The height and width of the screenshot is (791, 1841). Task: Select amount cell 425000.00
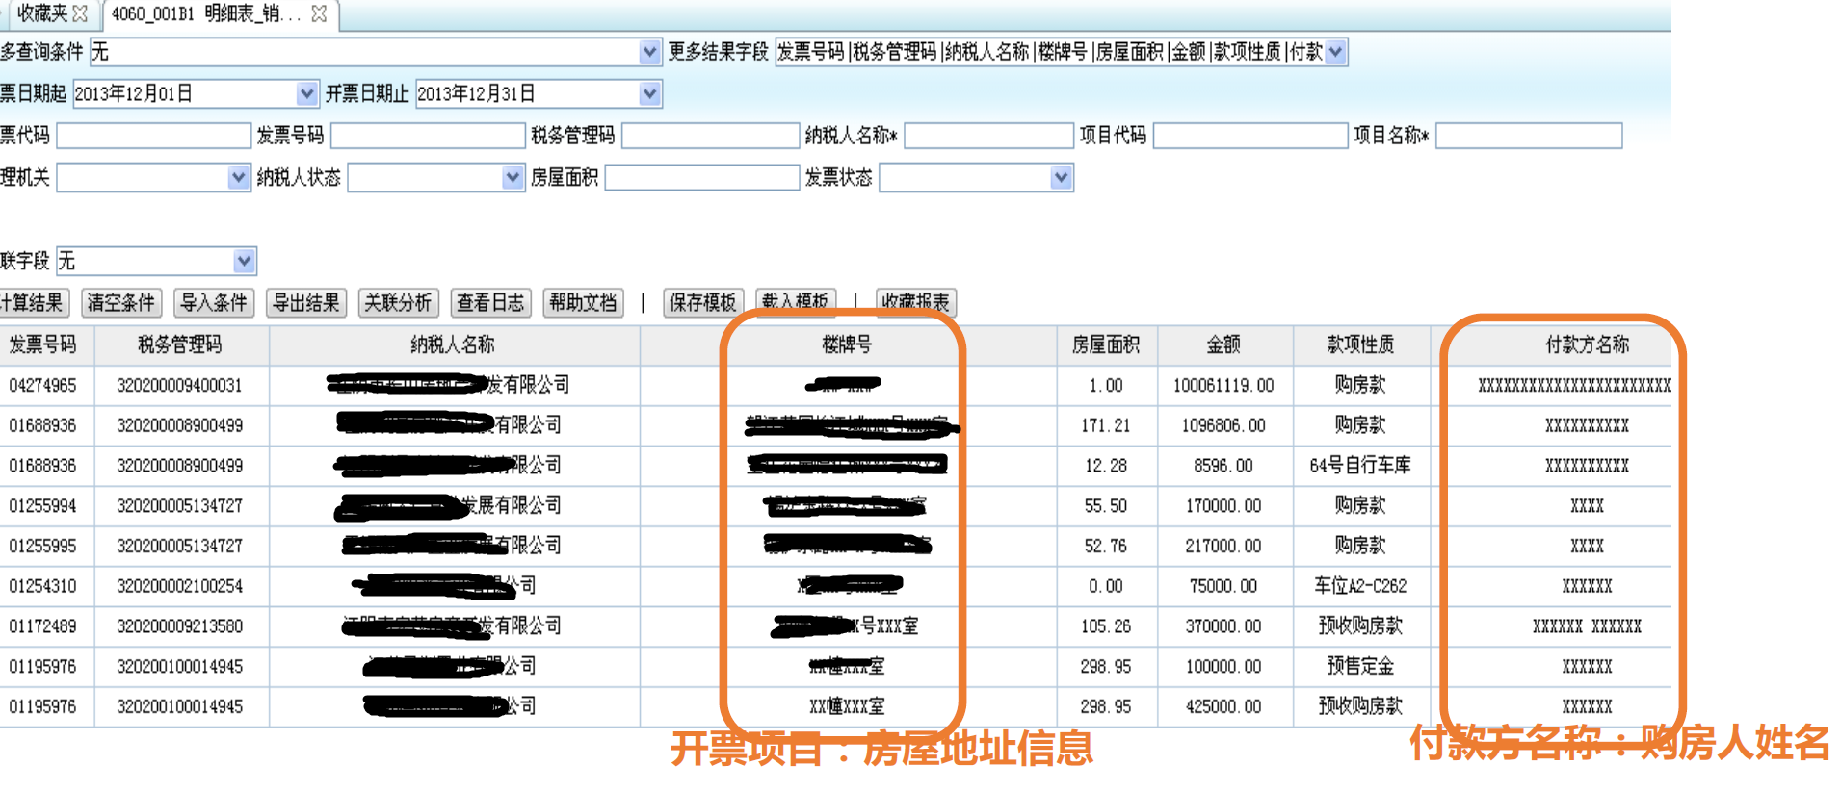pyautogui.click(x=1223, y=707)
